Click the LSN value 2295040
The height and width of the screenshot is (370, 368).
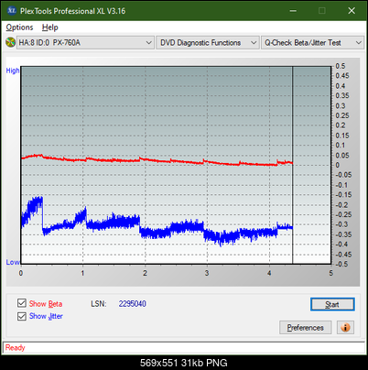[x=133, y=304]
